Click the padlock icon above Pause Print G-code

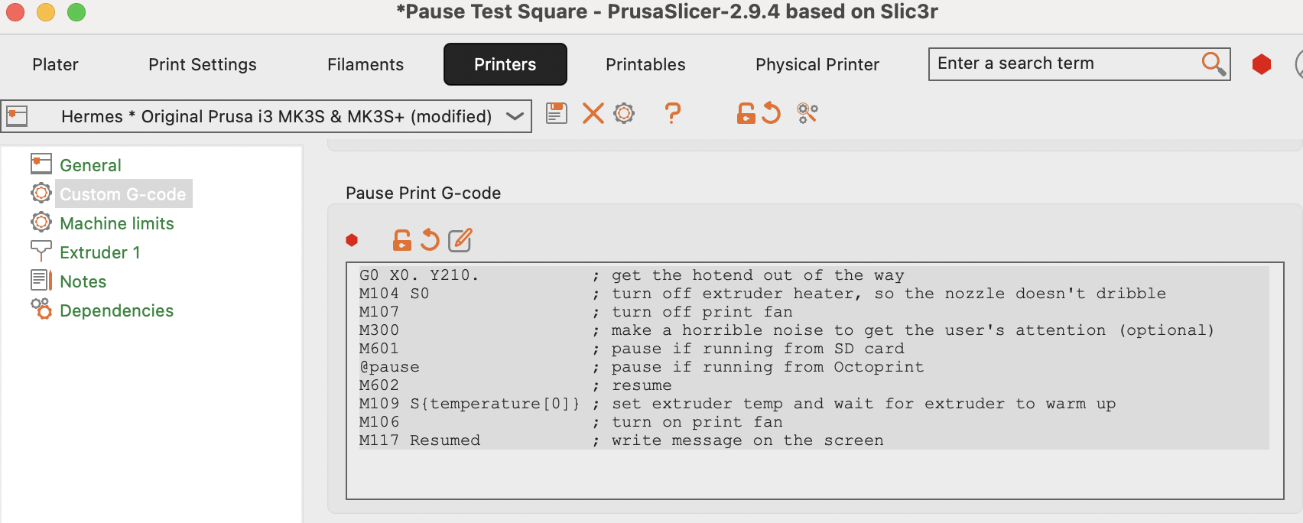pyautogui.click(x=401, y=240)
